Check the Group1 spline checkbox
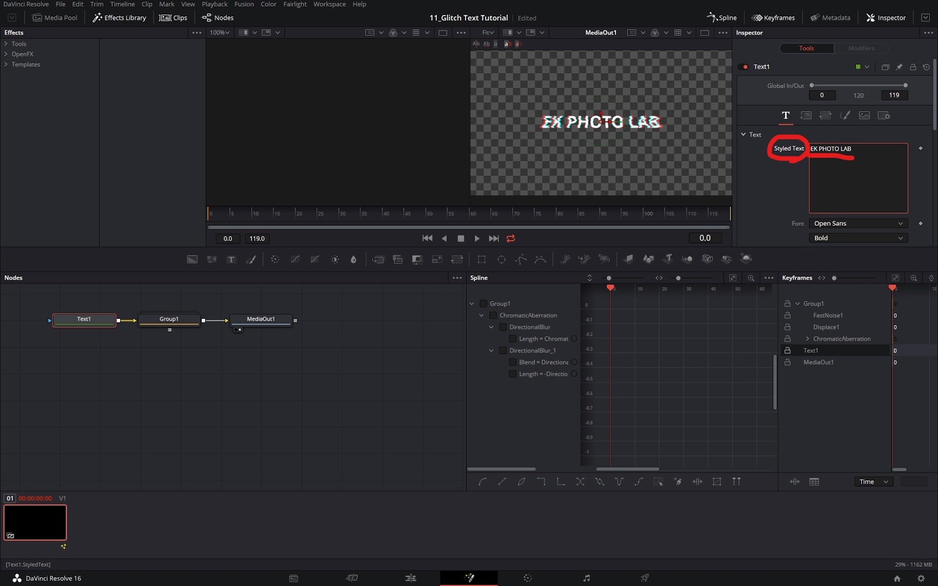The width and height of the screenshot is (938, 586). coord(484,304)
